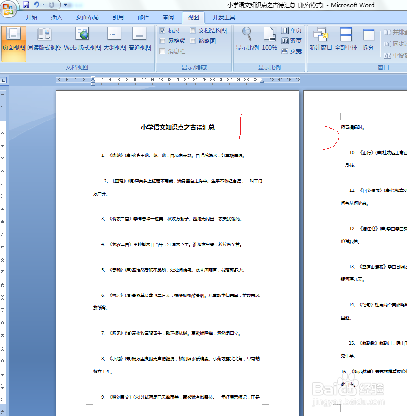Enable the 缩略图 checkbox
Viewport: 407px width, 416px height.
click(x=192, y=41)
